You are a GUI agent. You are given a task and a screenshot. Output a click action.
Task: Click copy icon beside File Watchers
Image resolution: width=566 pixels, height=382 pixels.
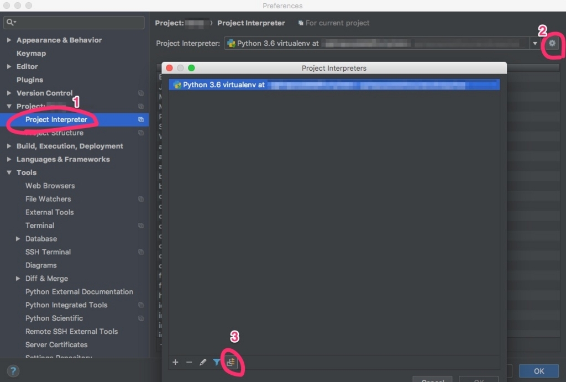[x=141, y=199]
